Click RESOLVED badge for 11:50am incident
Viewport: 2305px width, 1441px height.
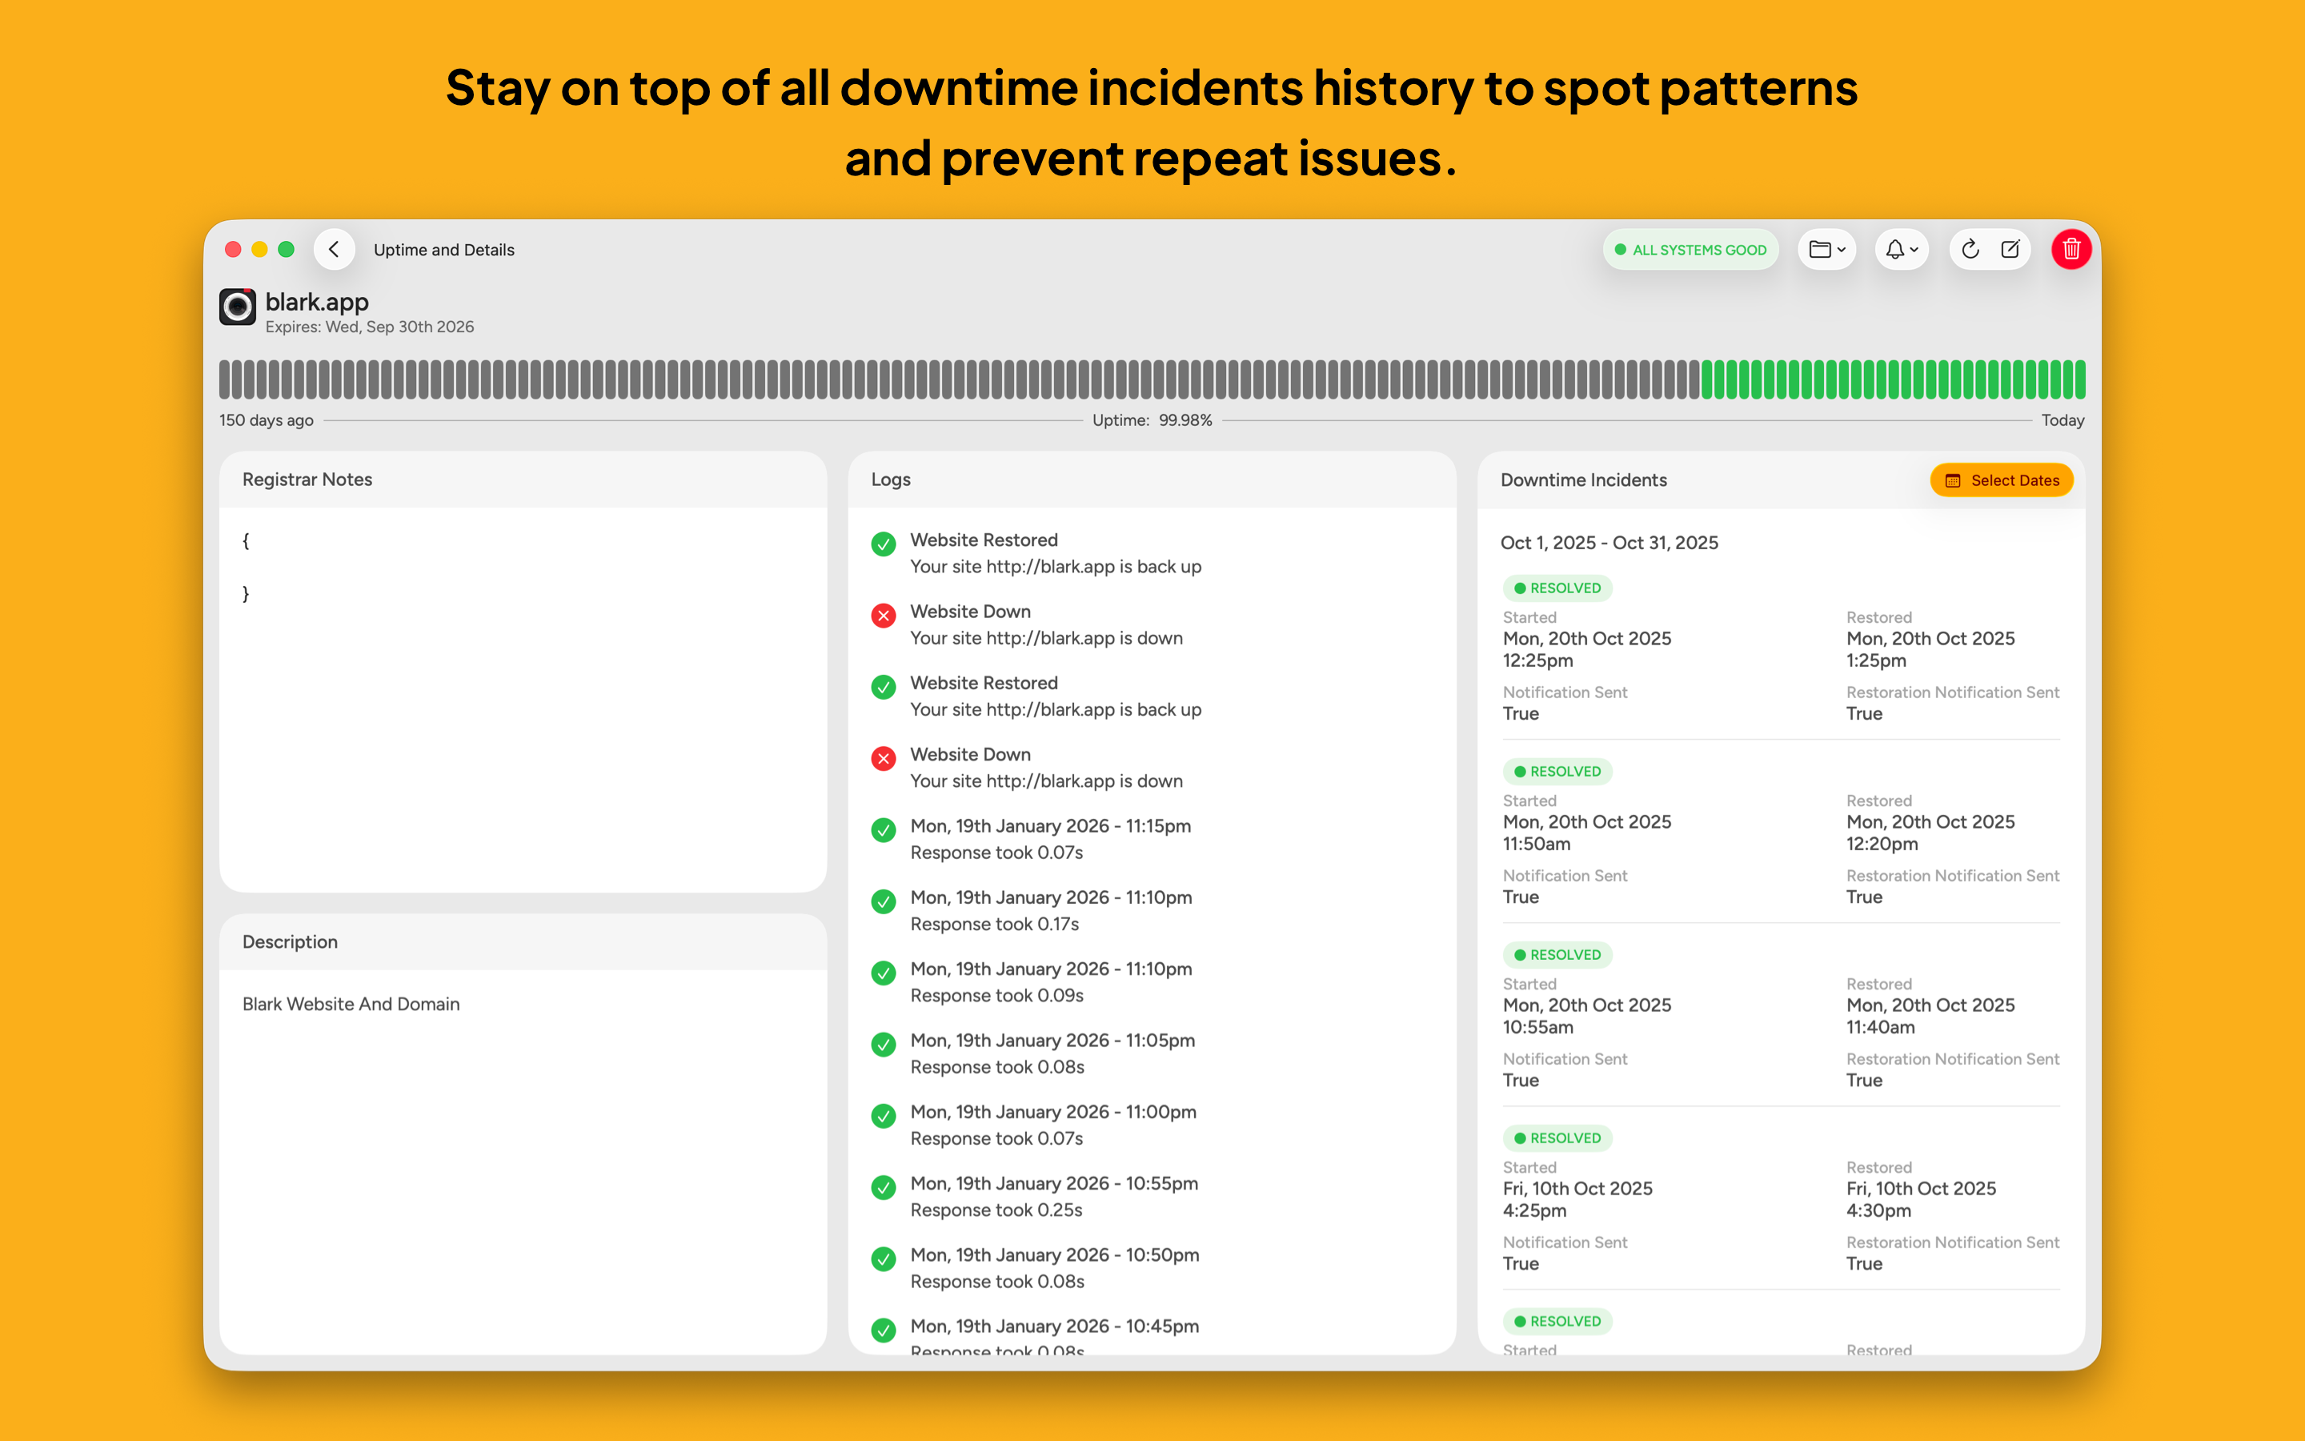click(x=1557, y=771)
